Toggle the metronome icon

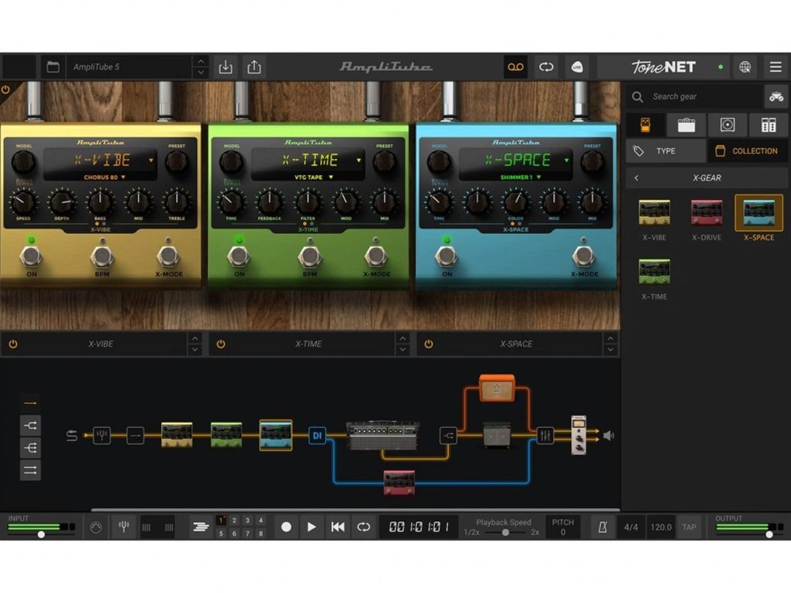pos(603,527)
